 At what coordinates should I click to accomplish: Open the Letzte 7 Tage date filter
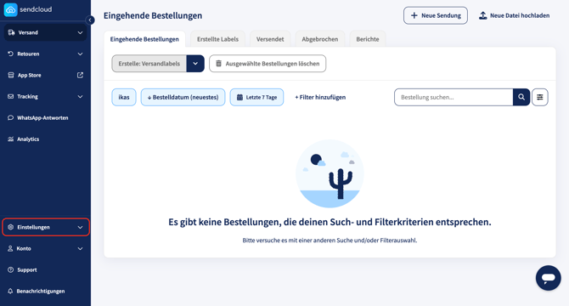256,97
